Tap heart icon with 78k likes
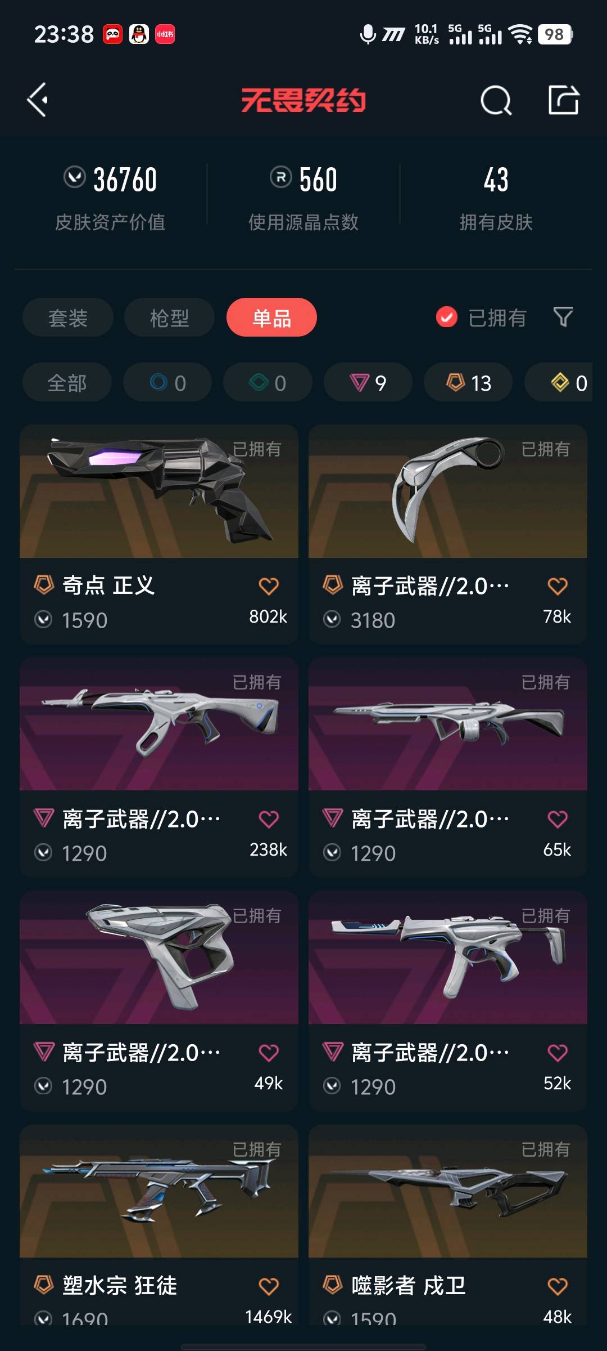Viewport: 607px width, 1351px height. click(x=558, y=586)
